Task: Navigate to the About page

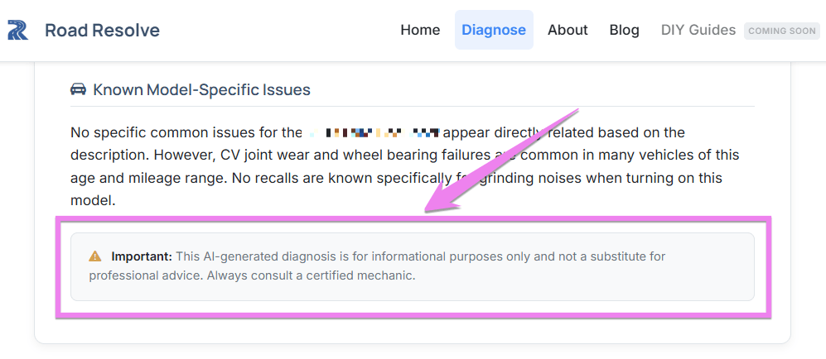Action: point(568,30)
